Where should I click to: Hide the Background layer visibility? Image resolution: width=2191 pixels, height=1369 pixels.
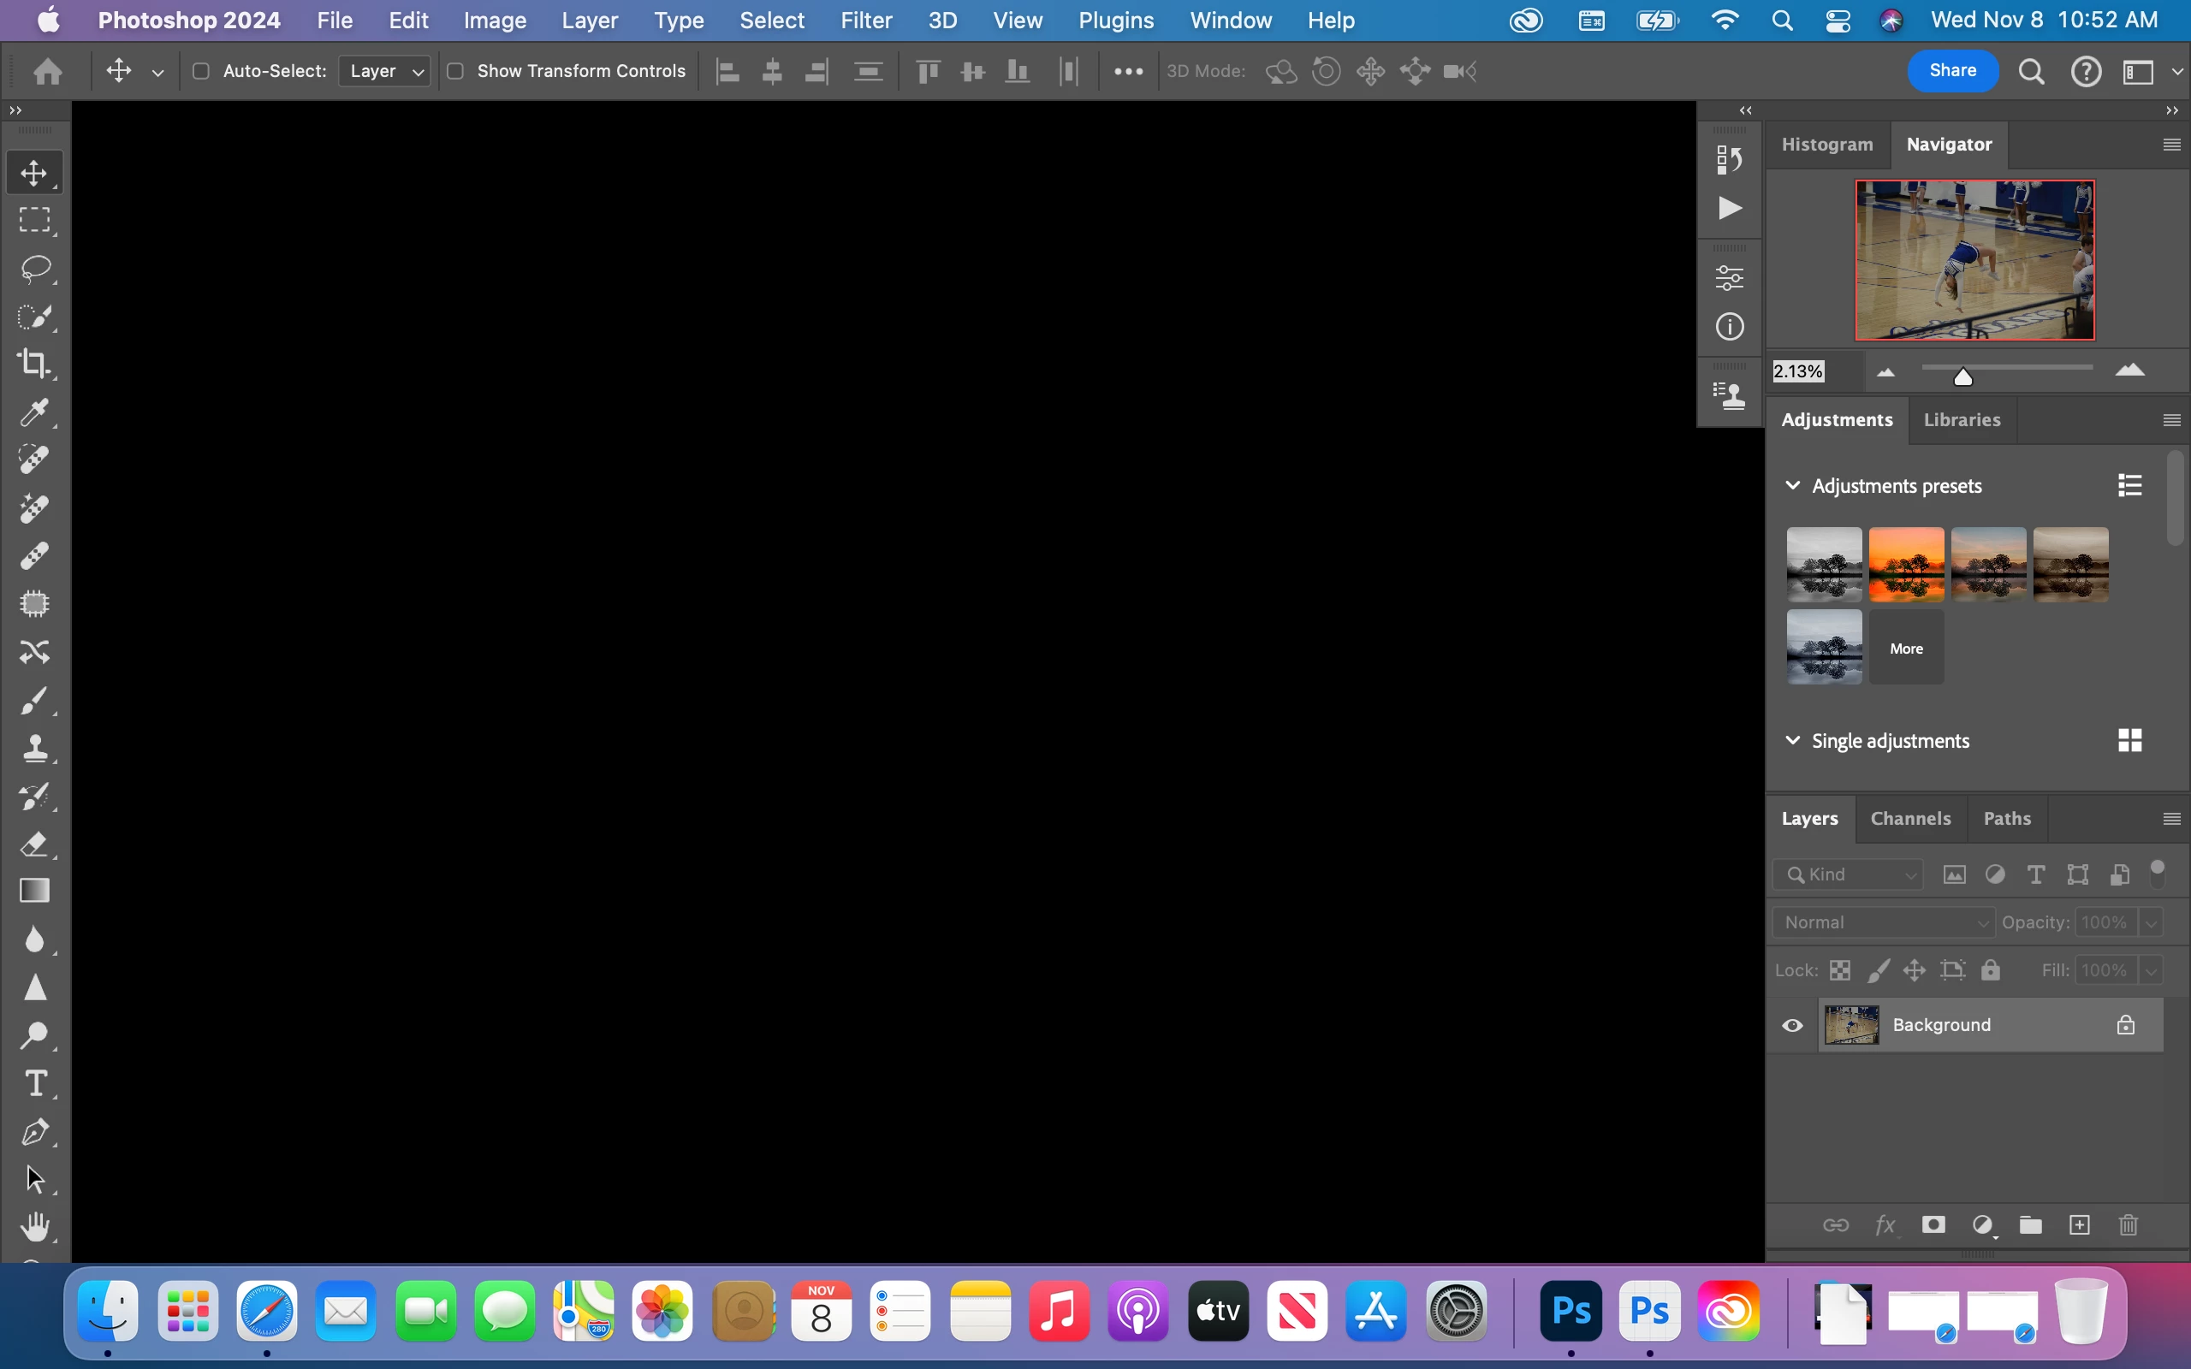point(1791,1025)
